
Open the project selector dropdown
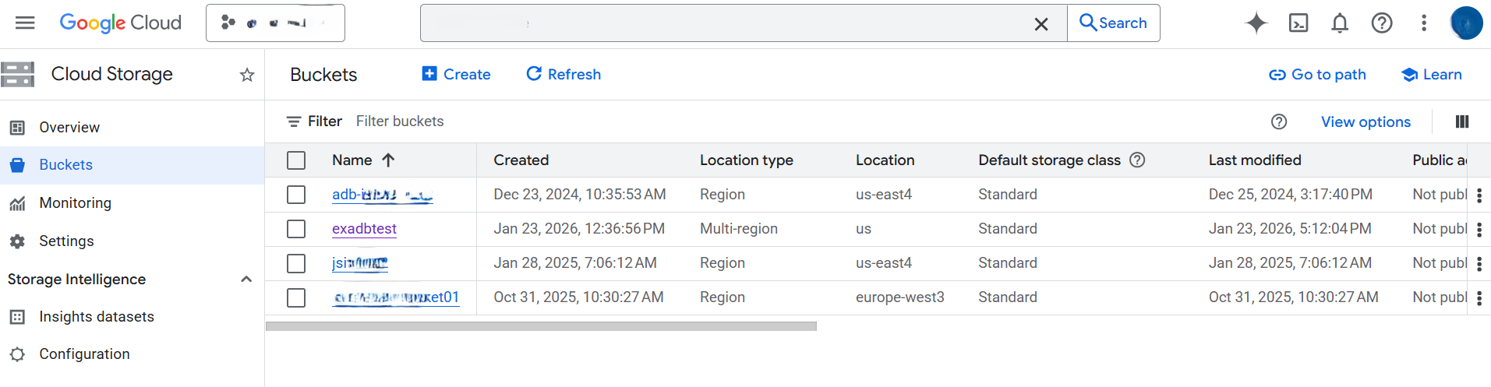(275, 23)
